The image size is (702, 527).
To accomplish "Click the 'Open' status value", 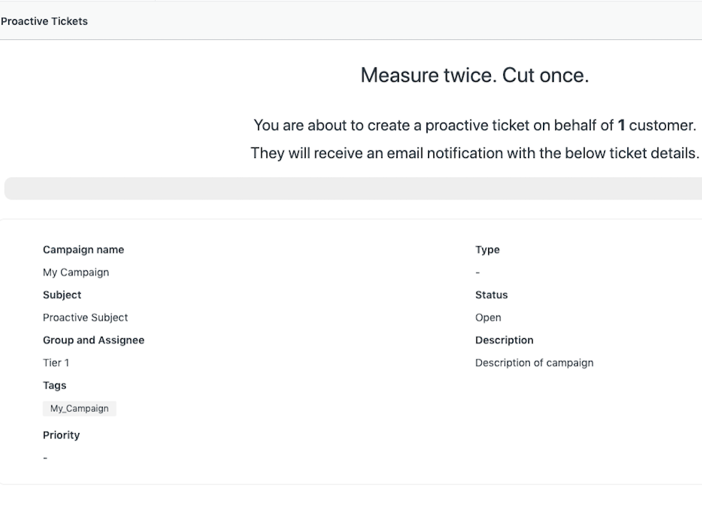I will coord(488,318).
